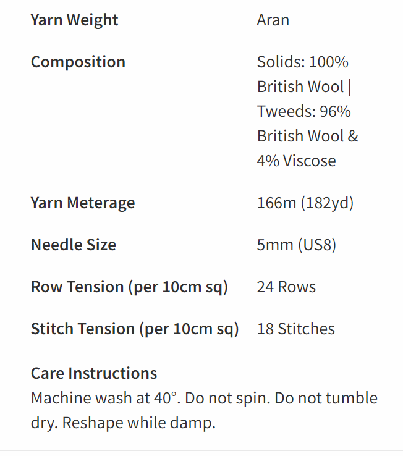Select the 18 Stitches value
403x456 pixels.
pyautogui.click(x=296, y=329)
